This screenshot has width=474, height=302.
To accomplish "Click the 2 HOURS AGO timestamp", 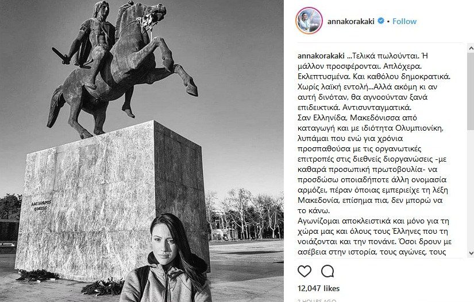I will coord(317,300).
